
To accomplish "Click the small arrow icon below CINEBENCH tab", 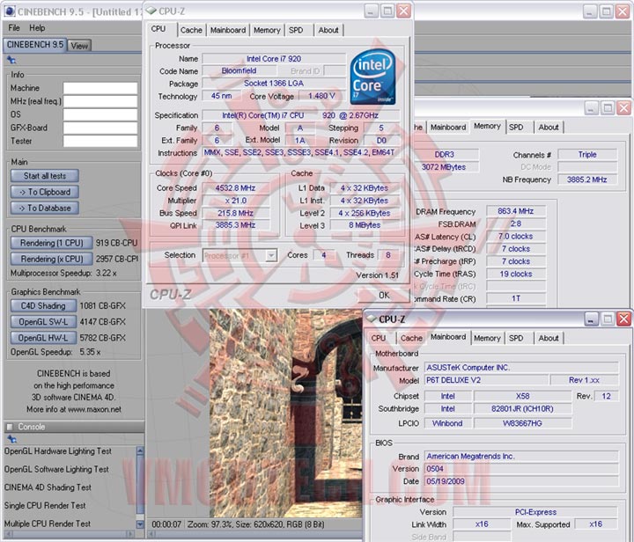I will point(11,60).
